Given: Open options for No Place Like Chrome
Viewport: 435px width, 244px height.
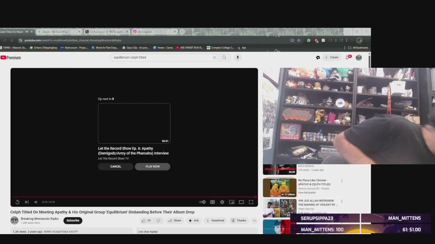Looking at the screenshot, I should coord(342,181).
